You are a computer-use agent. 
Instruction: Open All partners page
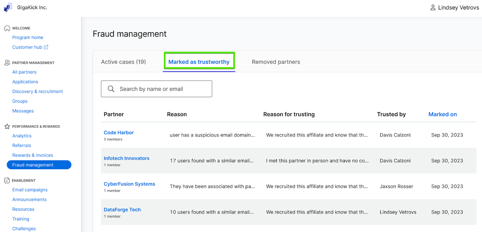24,72
